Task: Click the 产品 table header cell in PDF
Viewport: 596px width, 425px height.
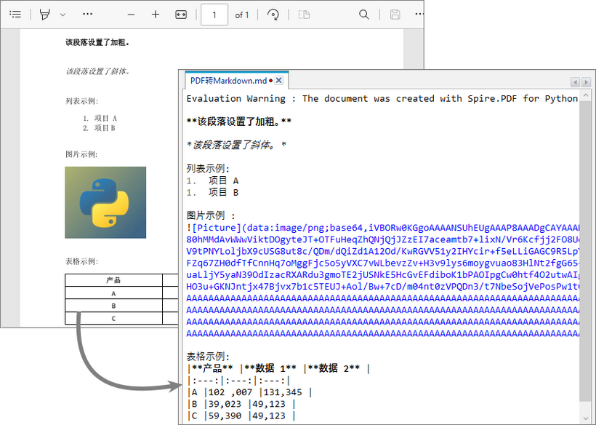Action: 113,280
